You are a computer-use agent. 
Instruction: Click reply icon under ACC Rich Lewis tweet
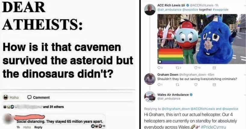[159, 68]
